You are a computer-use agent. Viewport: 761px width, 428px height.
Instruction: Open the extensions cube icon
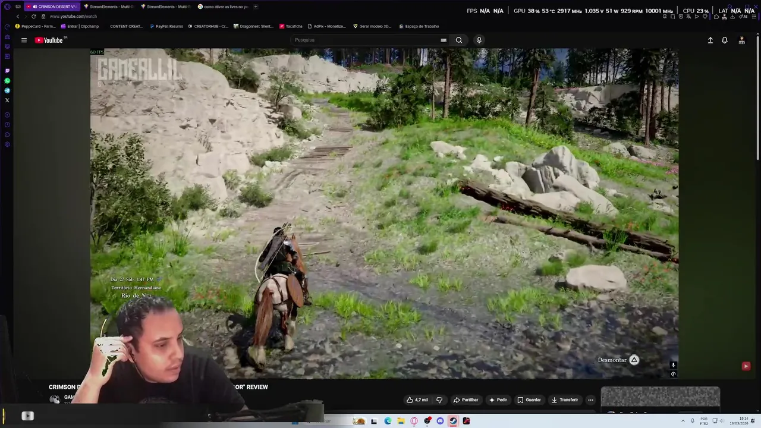tap(716, 17)
